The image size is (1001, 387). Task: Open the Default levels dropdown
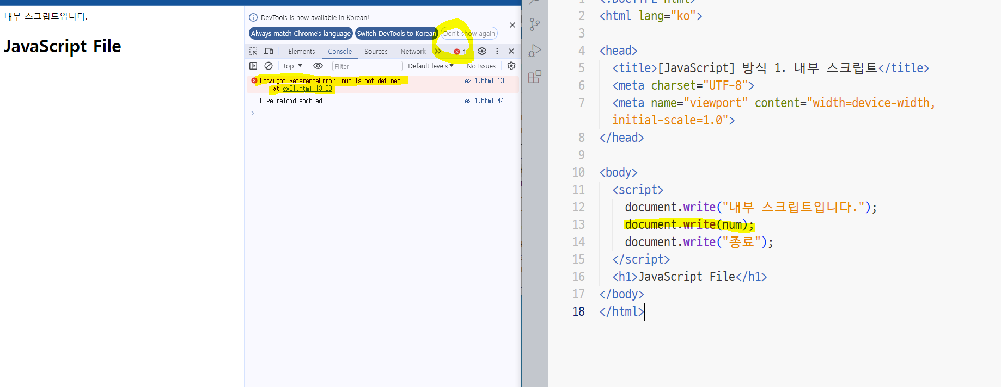tap(430, 66)
